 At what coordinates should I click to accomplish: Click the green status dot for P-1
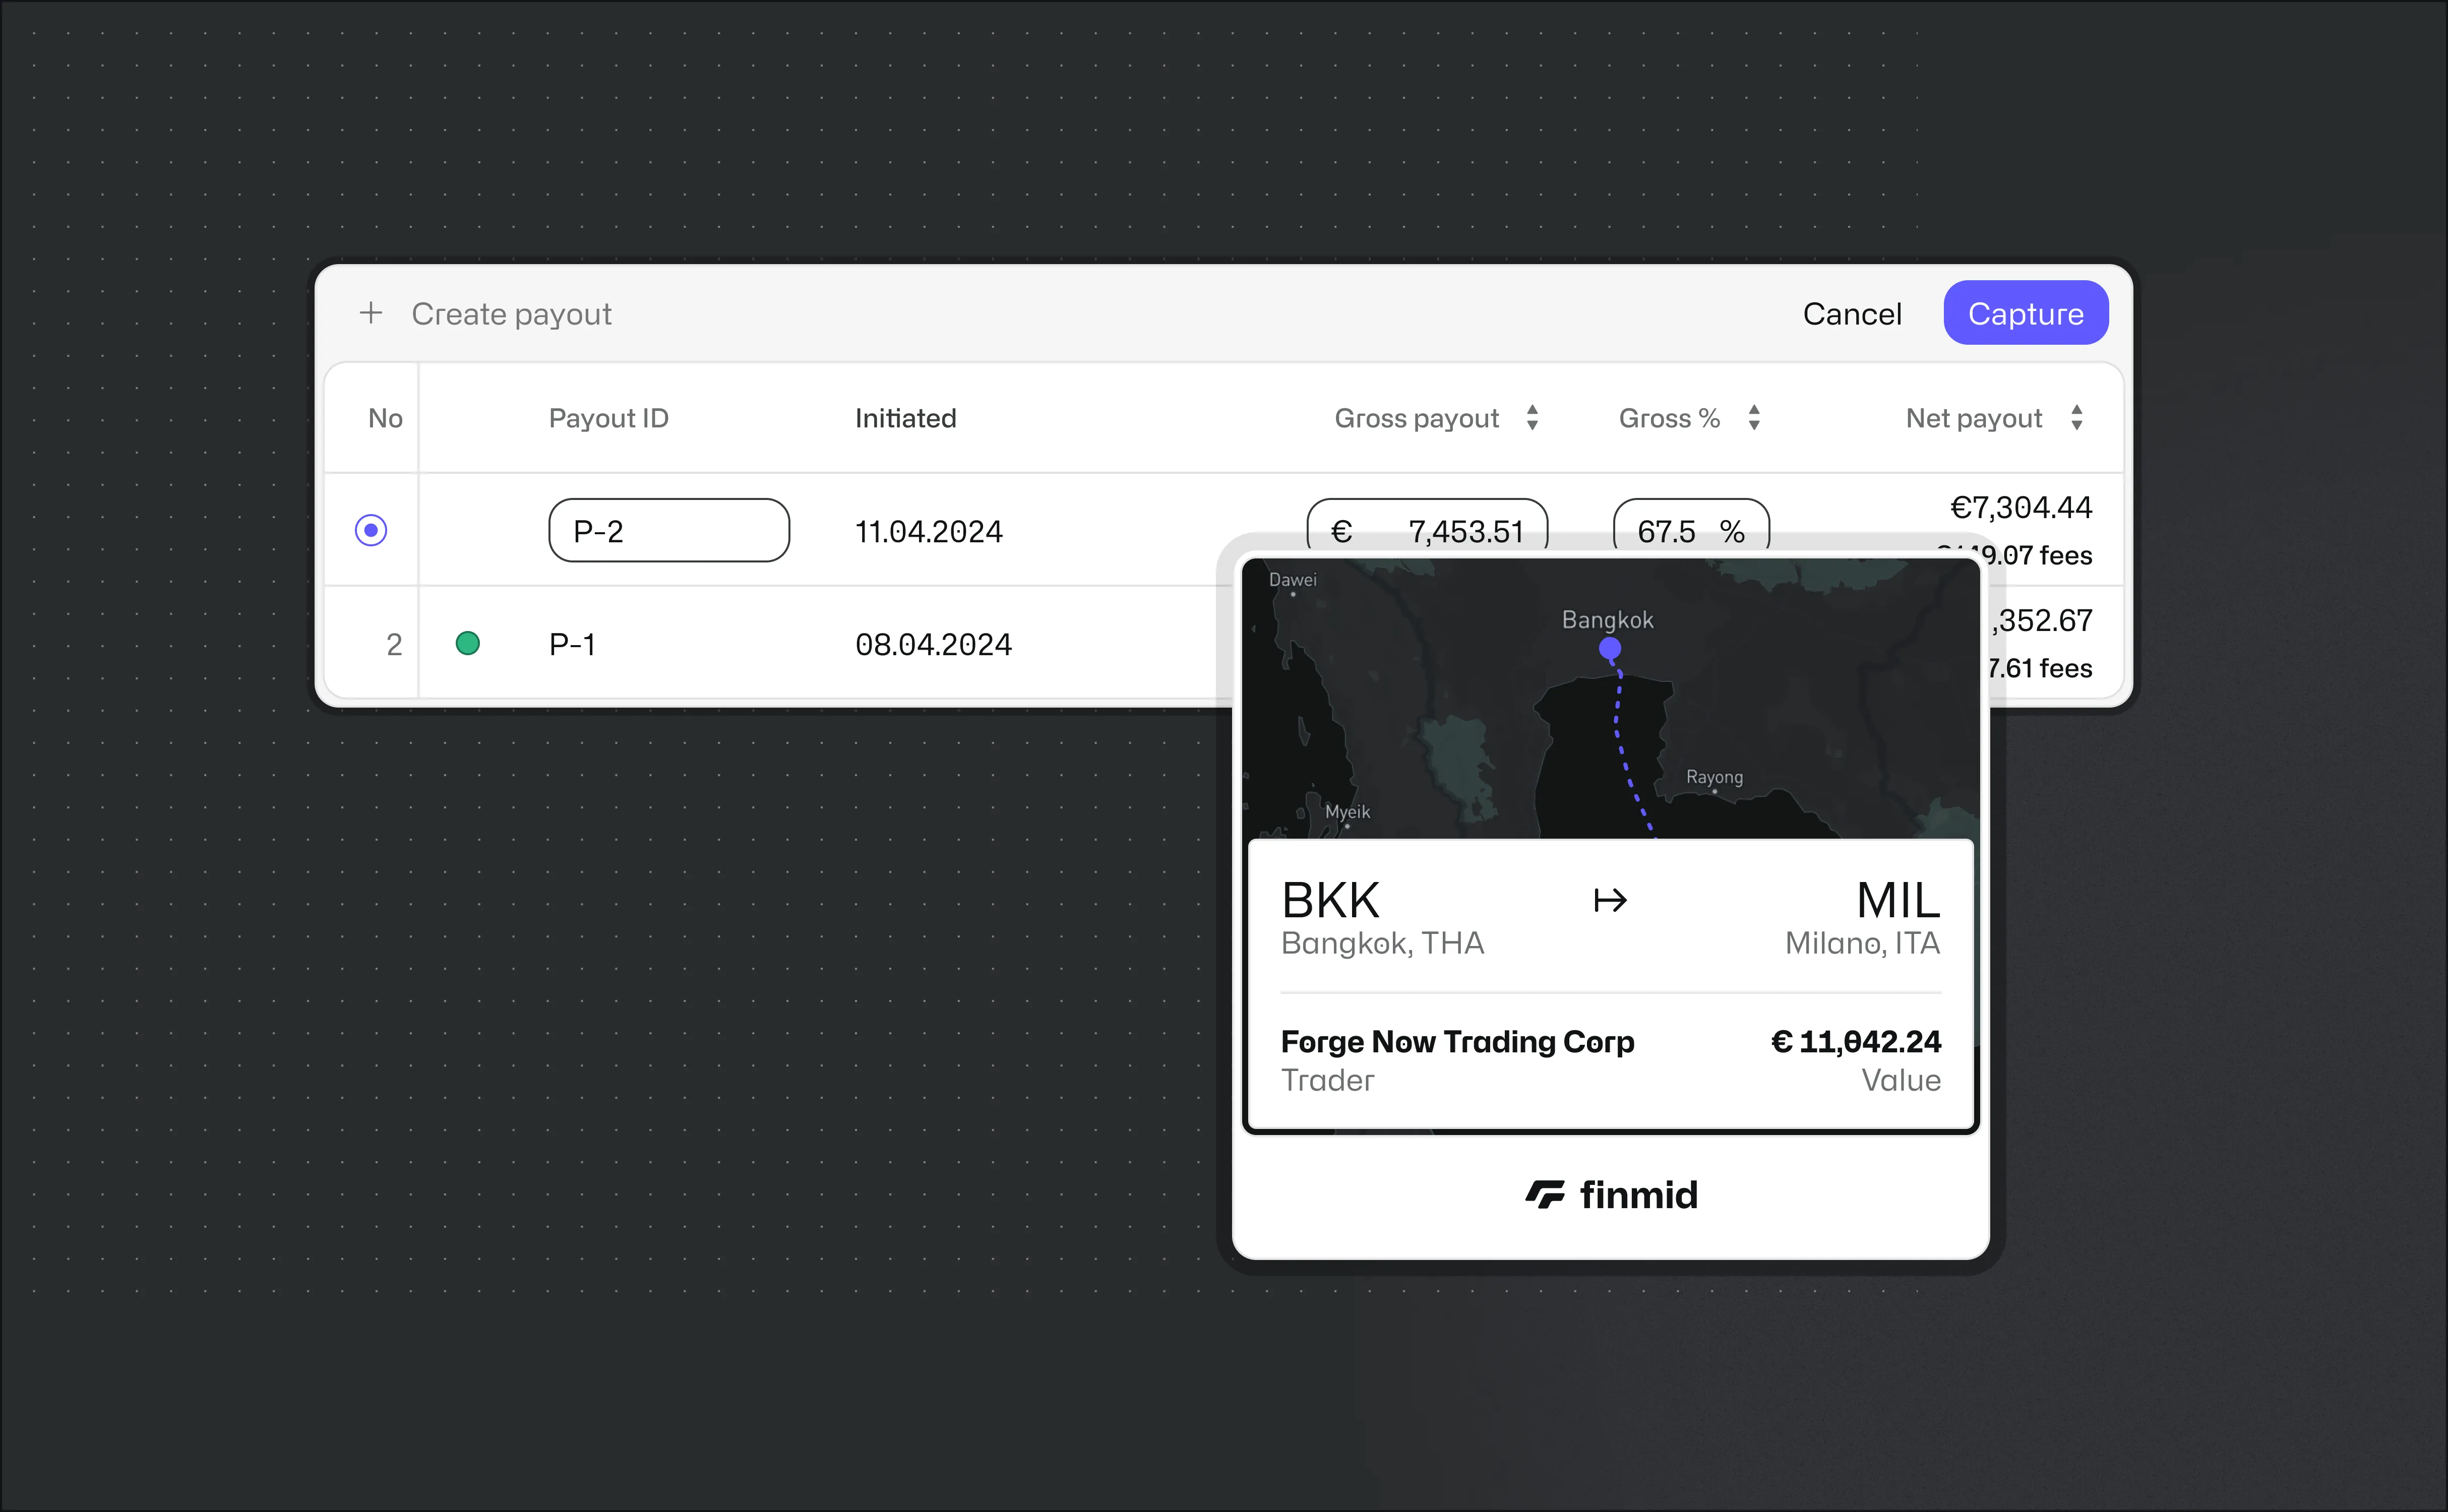point(467,643)
